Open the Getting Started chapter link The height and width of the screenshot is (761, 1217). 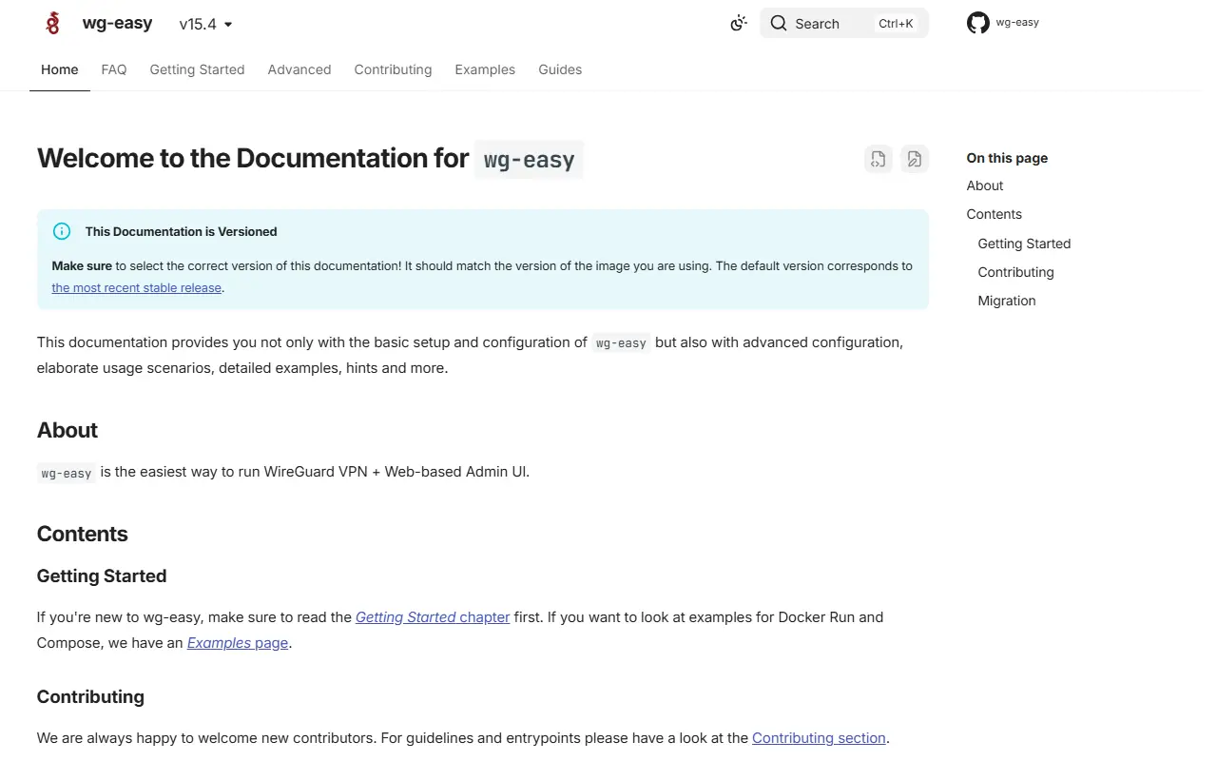tap(433, 617)
